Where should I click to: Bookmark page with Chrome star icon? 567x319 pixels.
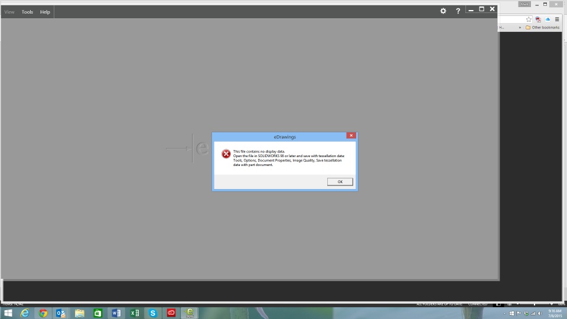coord(529,19)
